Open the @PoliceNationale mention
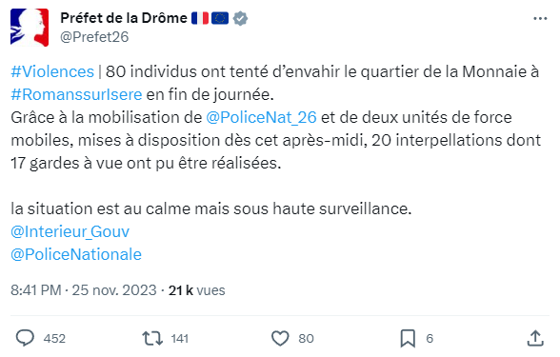560x357 pixels. (76, 254)
